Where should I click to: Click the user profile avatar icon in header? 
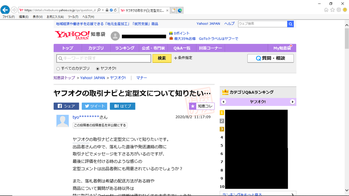115,36
